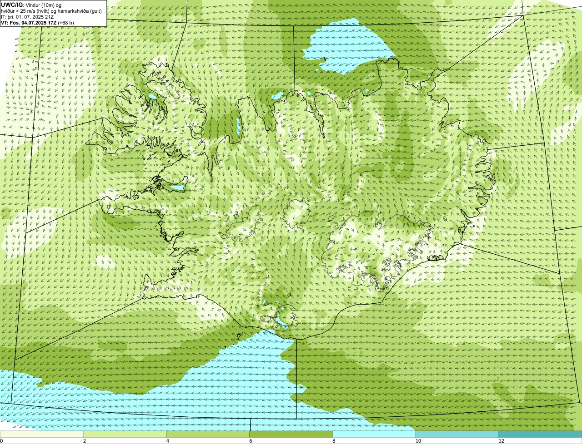Click the dark green 6–8 scale segment

pyautogui.click(x=291, y=434)
